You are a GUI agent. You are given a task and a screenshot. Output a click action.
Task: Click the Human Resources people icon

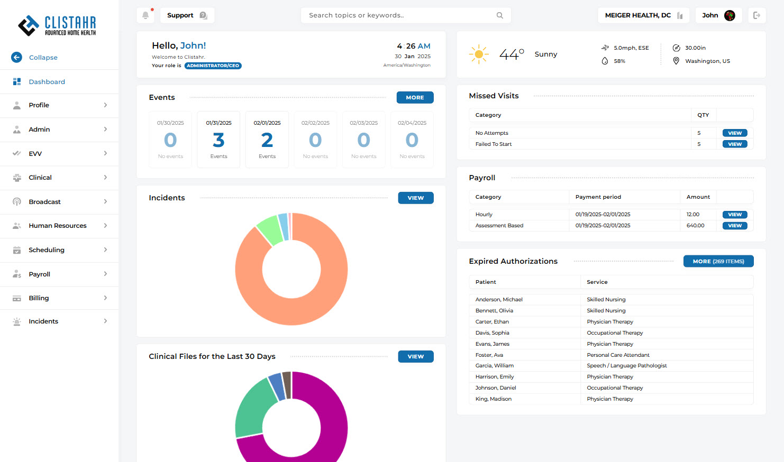click(17, 226)
